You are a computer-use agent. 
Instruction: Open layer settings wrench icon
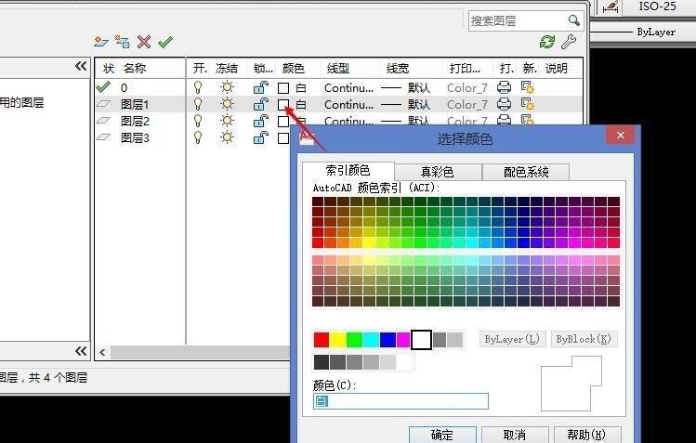(569, 42)
